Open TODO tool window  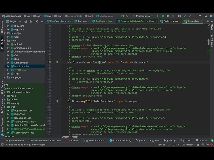click(x=186, y=140)
